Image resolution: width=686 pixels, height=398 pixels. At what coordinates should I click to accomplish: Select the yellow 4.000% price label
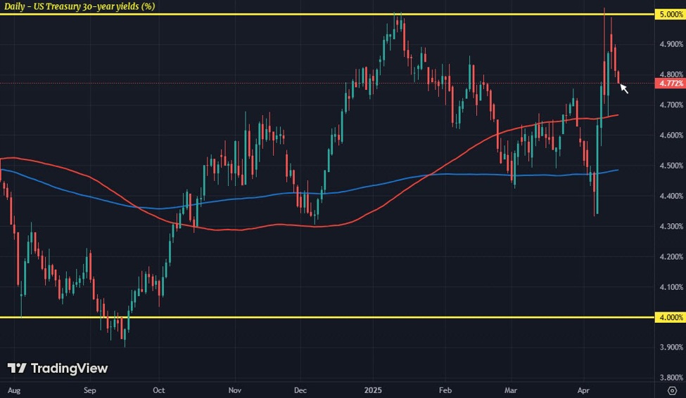click(669, 317)
